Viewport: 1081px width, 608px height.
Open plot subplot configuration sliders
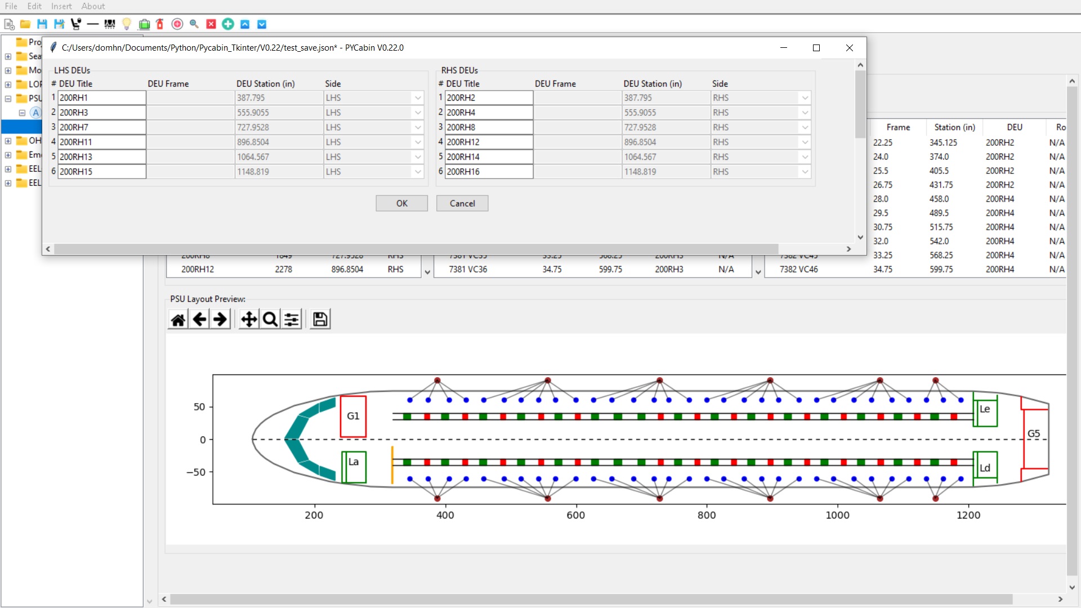[292, 320]
